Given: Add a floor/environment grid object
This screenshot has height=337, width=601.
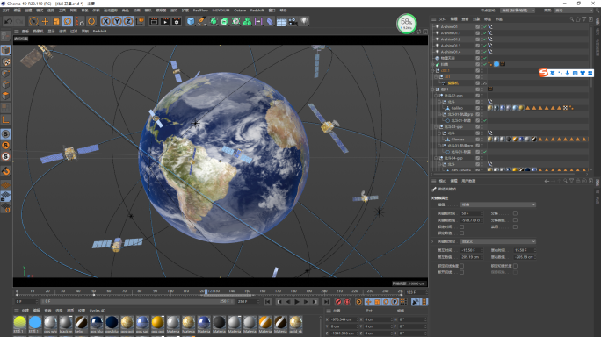Looking at the screenshot, I should coord(281,22).
